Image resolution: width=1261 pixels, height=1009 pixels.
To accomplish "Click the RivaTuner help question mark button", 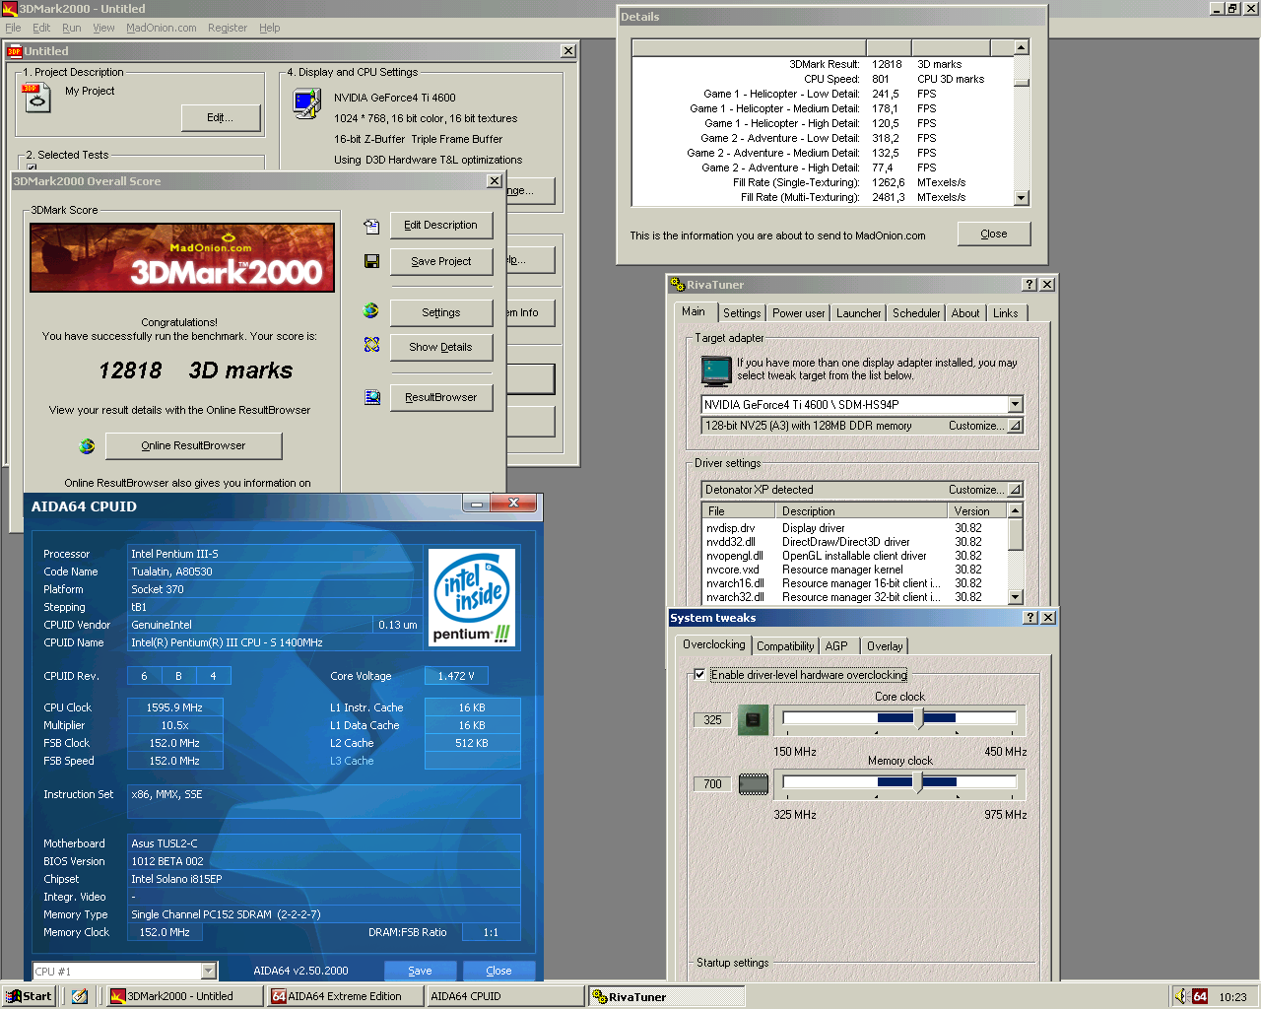I will [1029, 285].
